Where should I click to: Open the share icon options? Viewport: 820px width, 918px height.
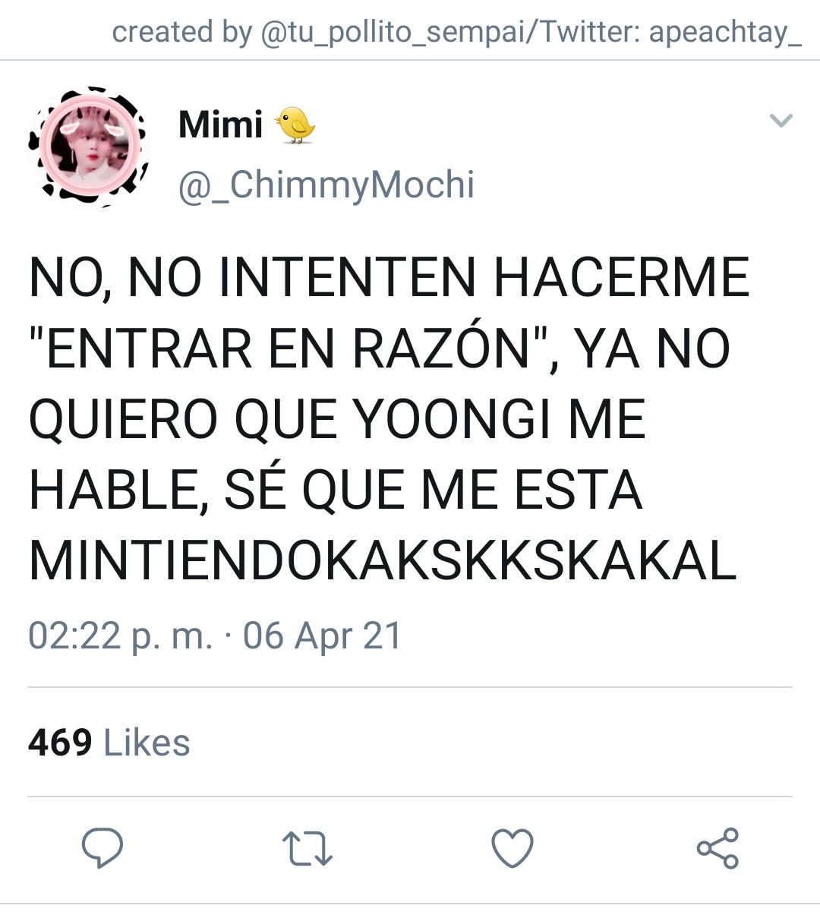coord(717,848)
